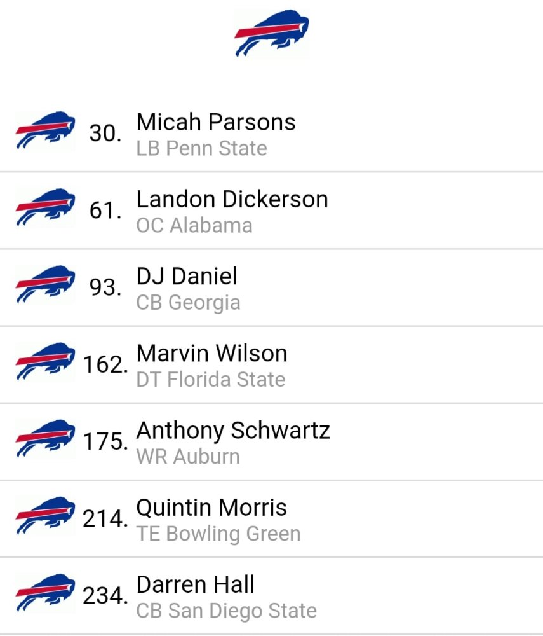Click the TE Bowling Green subtitle
The height and width of the screenshot is (636, 543).
(x=218, y=534)
